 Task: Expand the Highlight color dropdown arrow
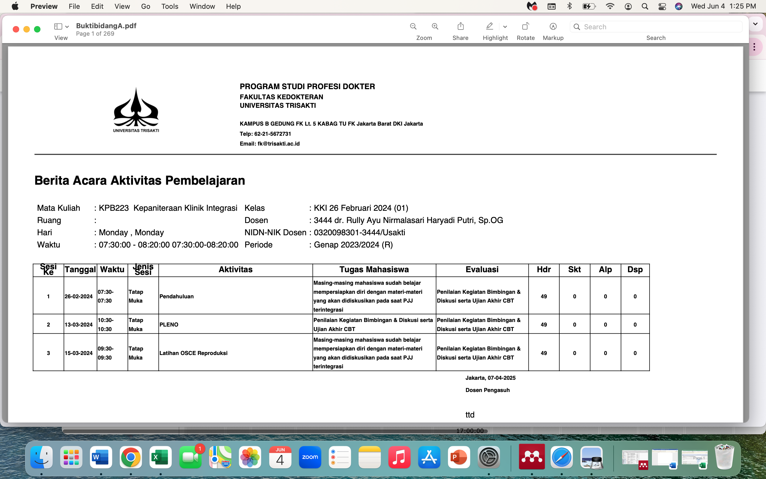[x=505, y=27]
